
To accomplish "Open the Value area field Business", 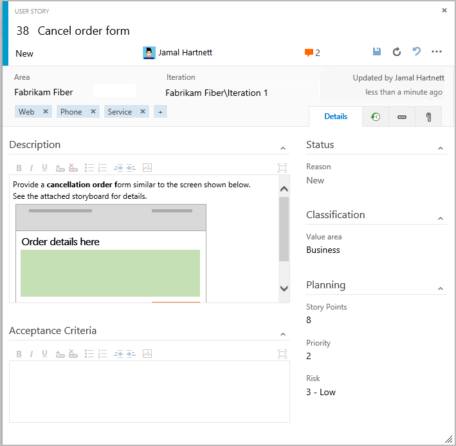I will [x=323, y=250].
